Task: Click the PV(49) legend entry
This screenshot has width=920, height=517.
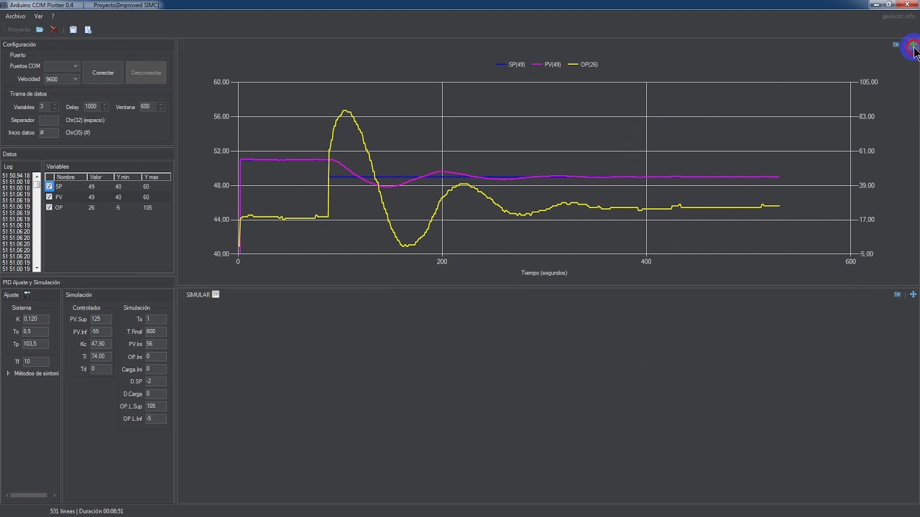Action: (x=547, y=65)
